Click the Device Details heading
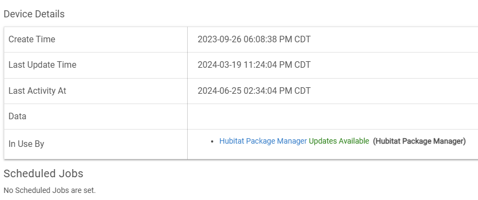 (x=34, y=14)
